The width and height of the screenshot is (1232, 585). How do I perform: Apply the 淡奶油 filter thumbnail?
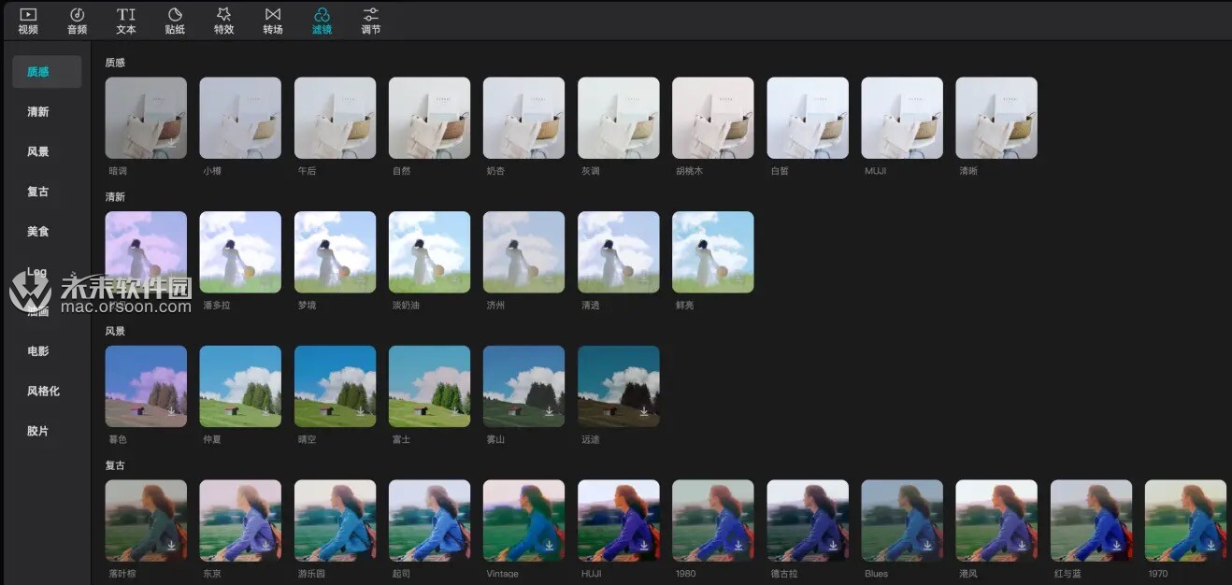pyautogui.click(x=429, y=252)
